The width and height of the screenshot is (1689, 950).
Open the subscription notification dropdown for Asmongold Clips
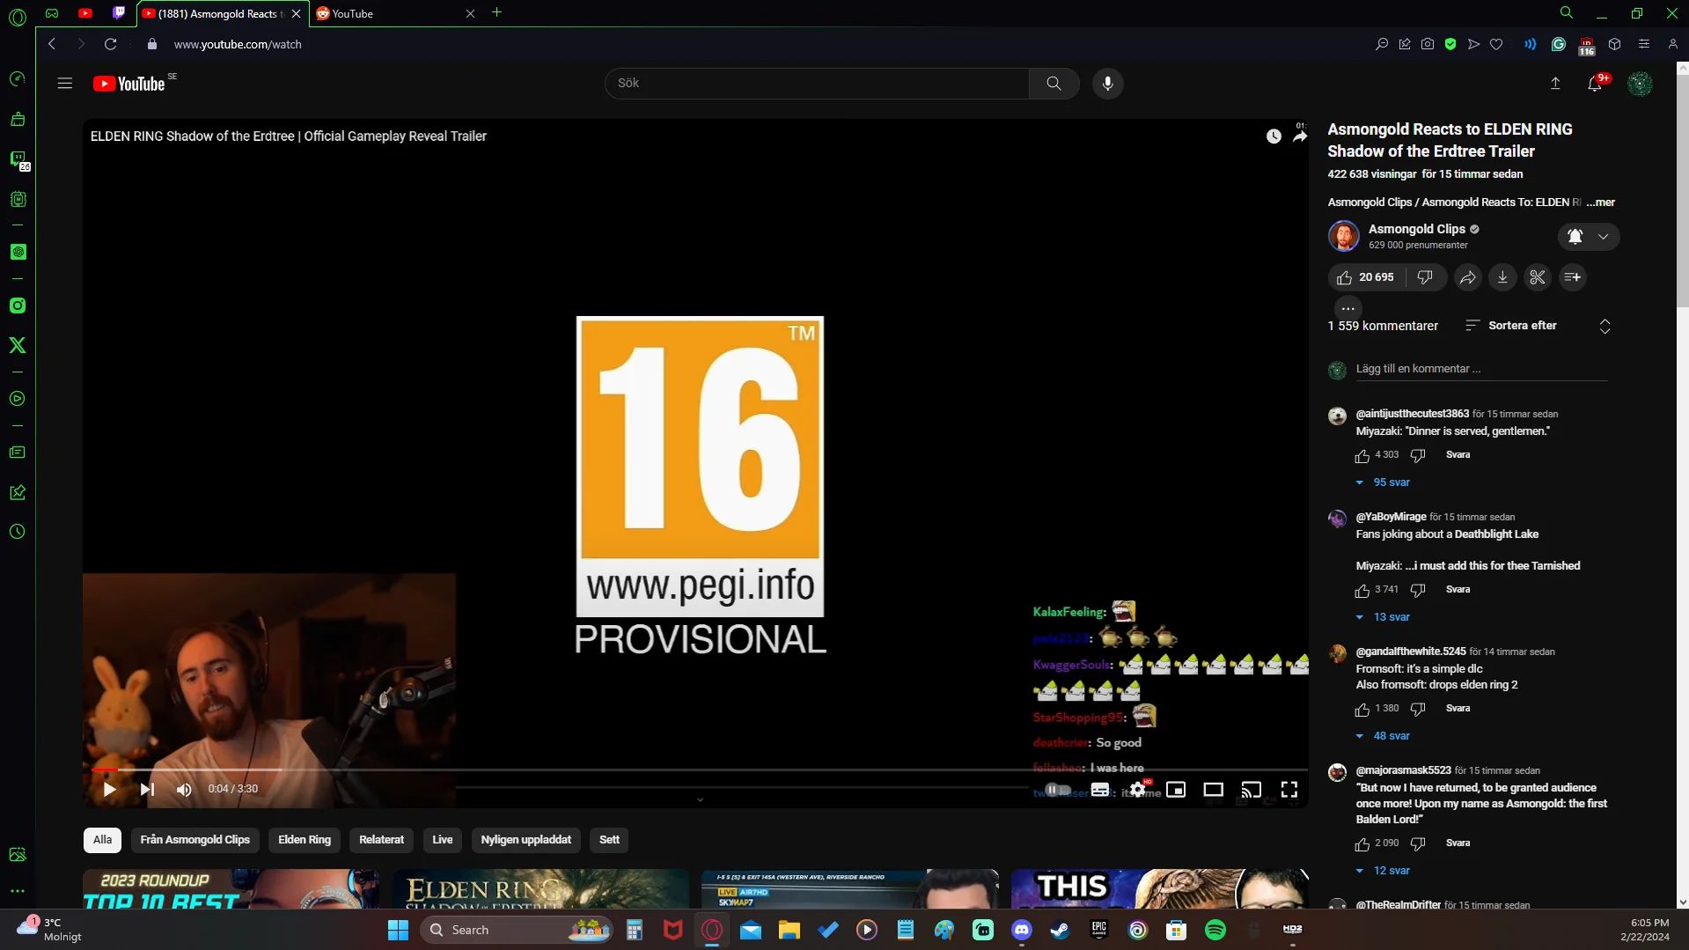point(1589,237)
